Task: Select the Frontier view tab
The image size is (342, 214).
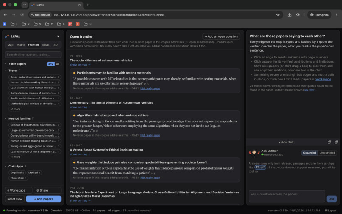Action: [x=34, y=45]
